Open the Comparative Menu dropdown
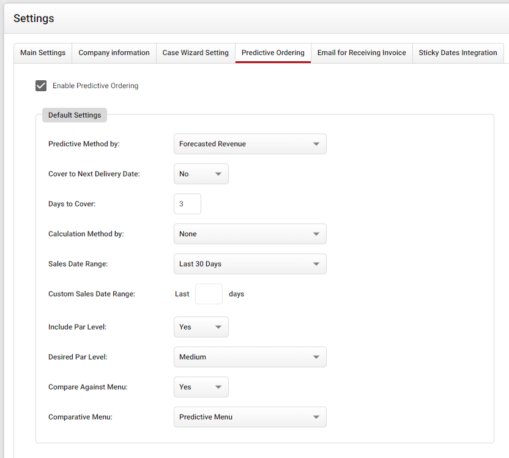 tap(250, 416)
